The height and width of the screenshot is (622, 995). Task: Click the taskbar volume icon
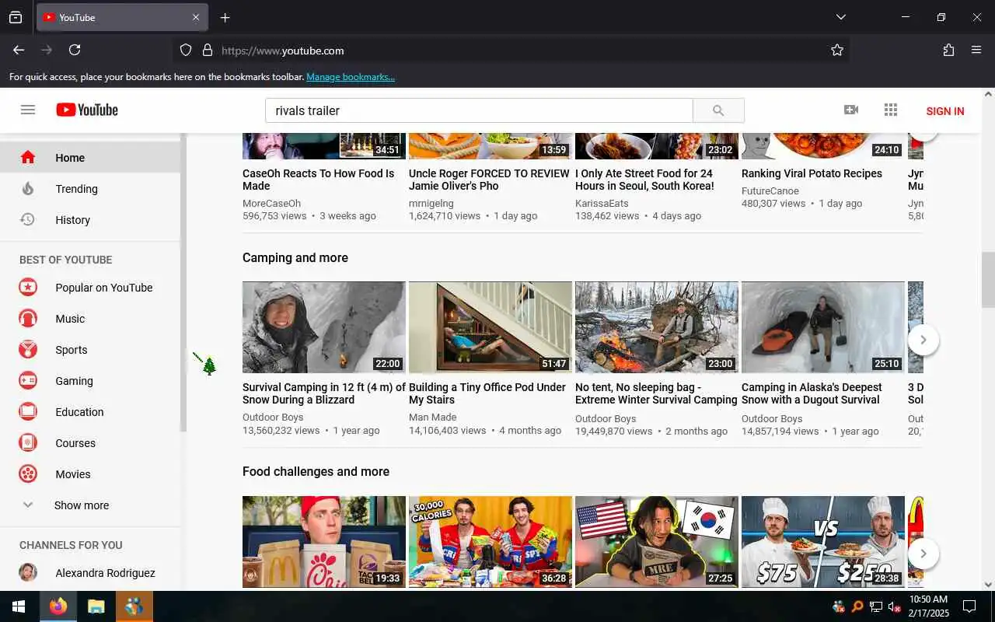[x=895, y=606]
